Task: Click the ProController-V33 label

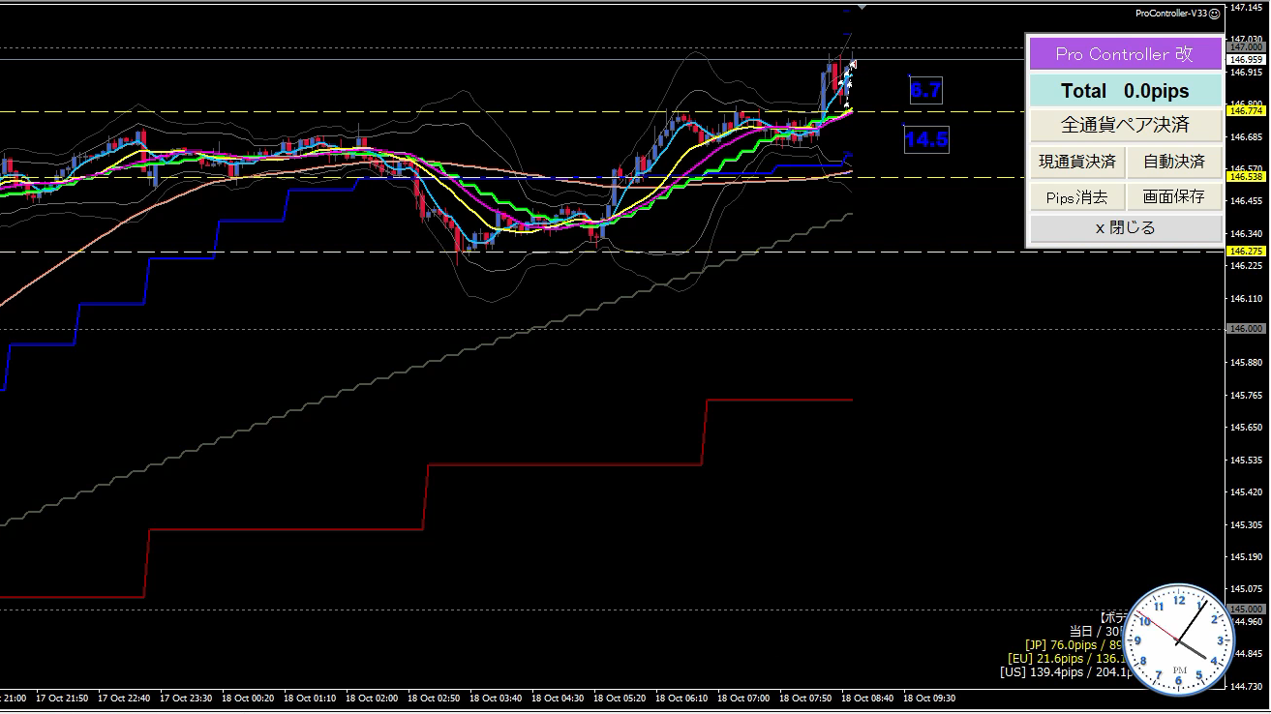Action: pos(1170,14)
